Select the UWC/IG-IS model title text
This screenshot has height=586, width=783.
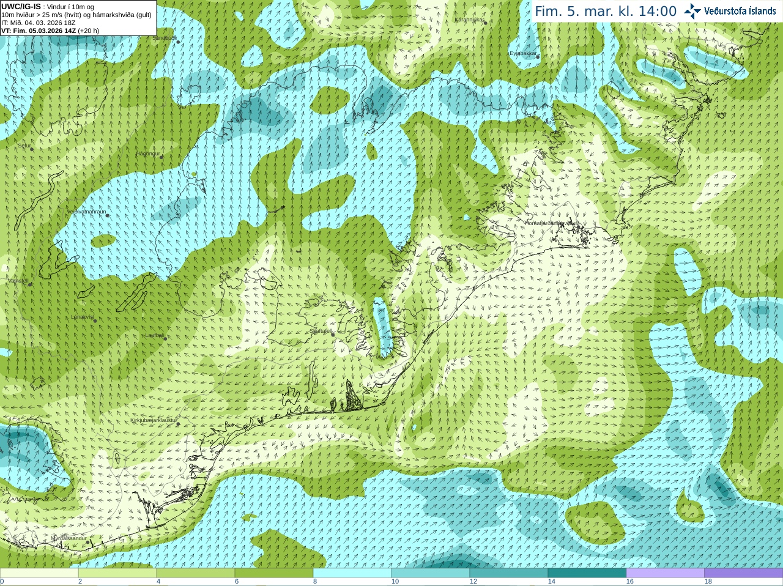tap(21, 7)
